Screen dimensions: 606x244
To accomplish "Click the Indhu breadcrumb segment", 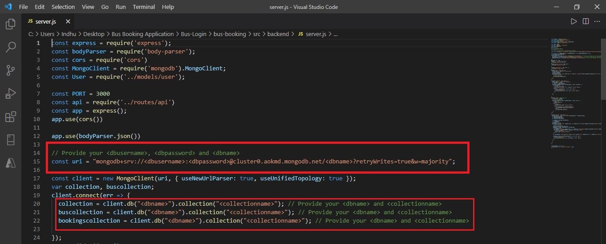I will click(x=69, y=34).
